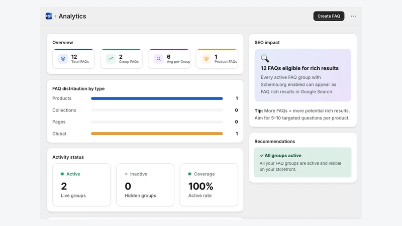Click the Active rate label
The image size is (402, 226).
[200, 195]
